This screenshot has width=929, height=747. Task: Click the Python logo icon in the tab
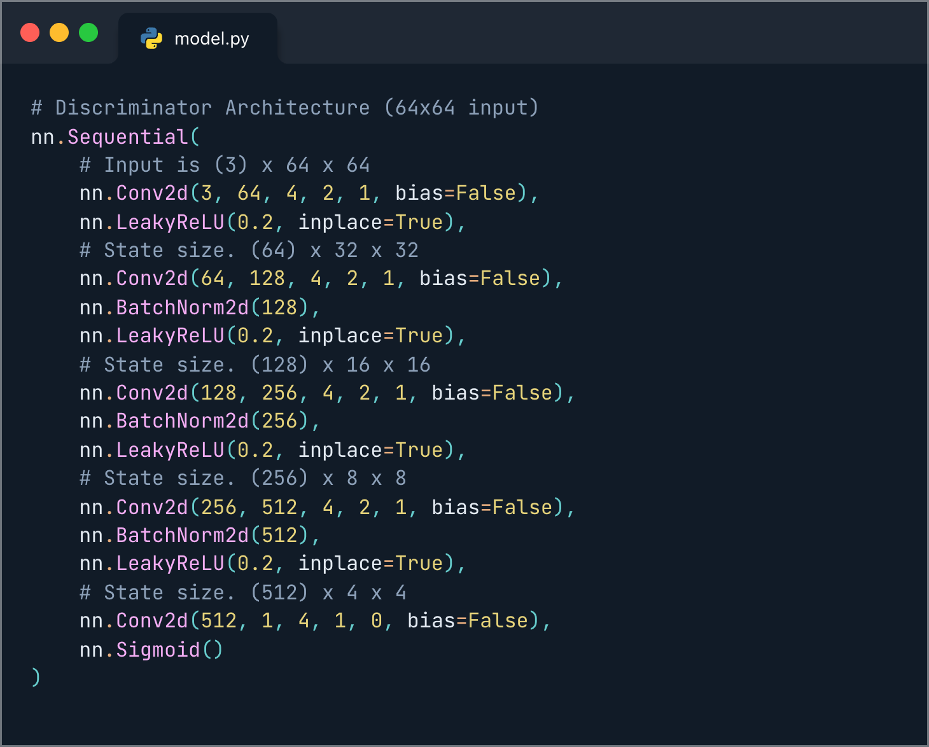151,38
